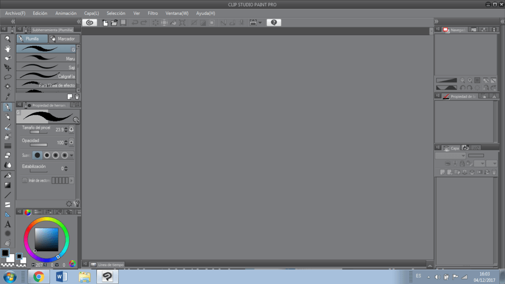Image resolution: width=505 pixels, height=284 pixels.
Task: Create copy of current sub tool
Action: pyautogui.click(x=70, y=97)
